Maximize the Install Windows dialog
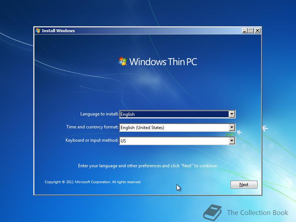Image resolution: width=296 pixels, height=222 pixels. tap(251, 31)
